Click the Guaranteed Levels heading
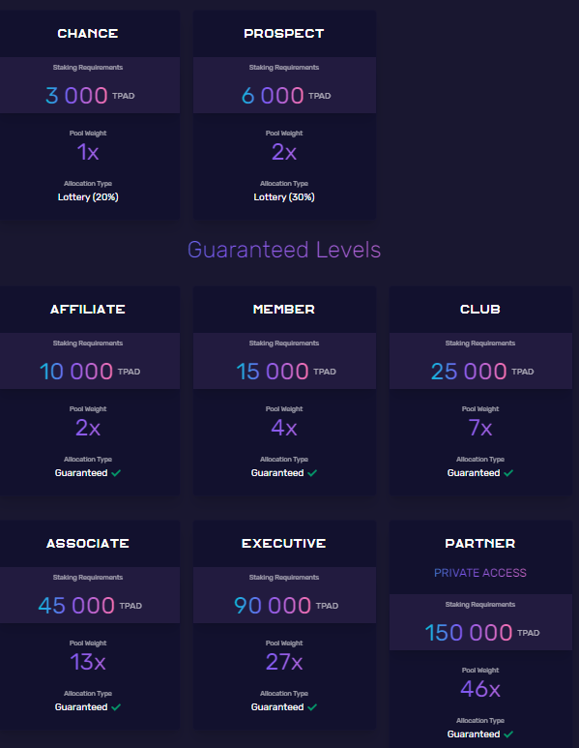The width and height of the screenshot is (579, 748). (x=284, y=250)
